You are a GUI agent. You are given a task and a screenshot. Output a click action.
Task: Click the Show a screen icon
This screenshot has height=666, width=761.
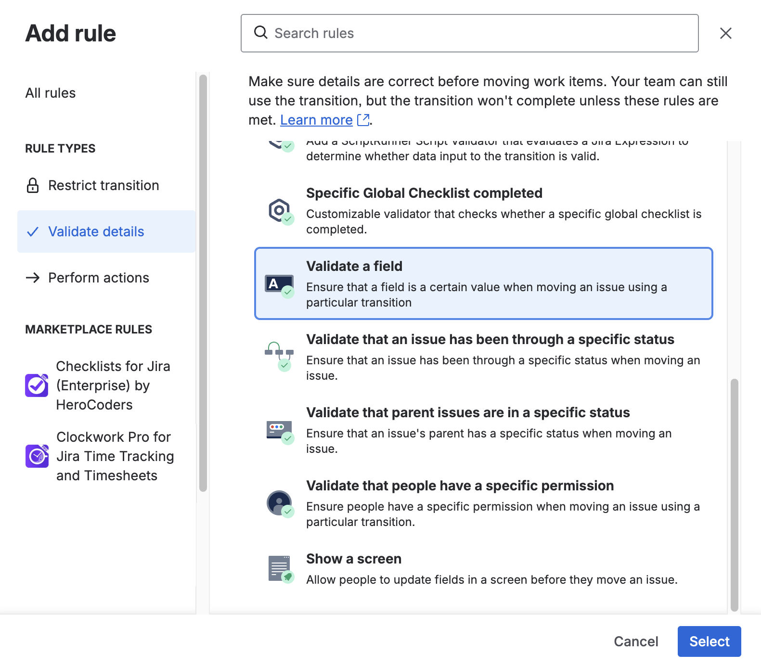point(280,569)
